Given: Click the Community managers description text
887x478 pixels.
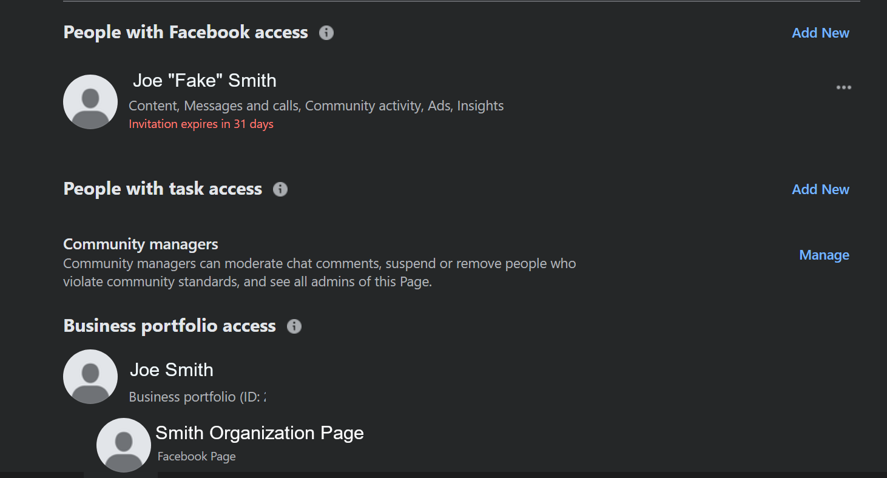Looking at the screenshot, I should click(x=320, y=273).
